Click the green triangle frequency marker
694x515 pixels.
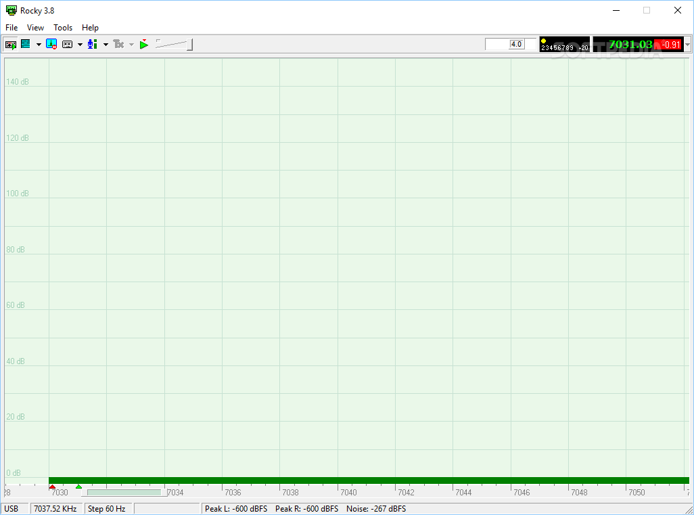point(78,487)
